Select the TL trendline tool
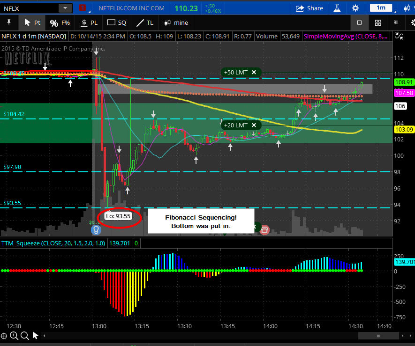 [x=144, y=22]
